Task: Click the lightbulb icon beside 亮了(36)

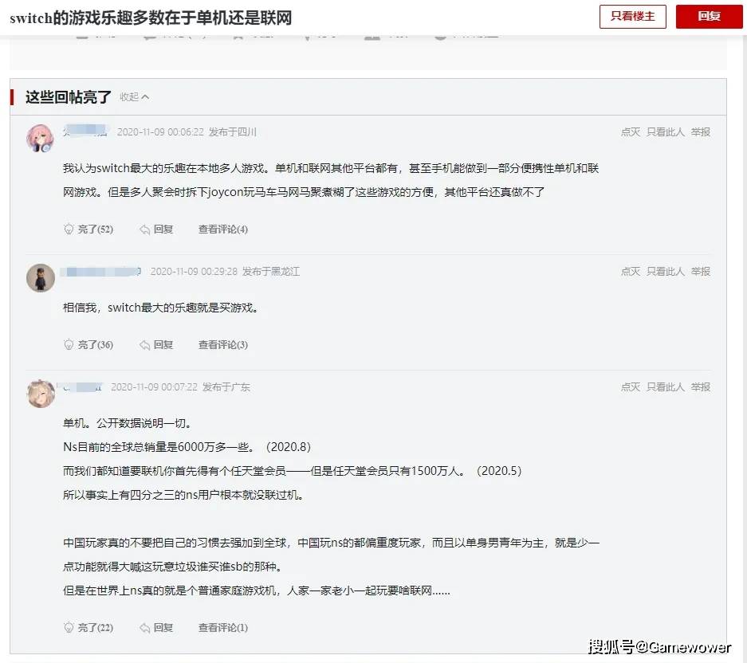Action: pyautogui.click(x=69, y=344)
